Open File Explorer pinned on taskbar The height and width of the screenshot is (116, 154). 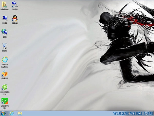click(x=20, y=113)
